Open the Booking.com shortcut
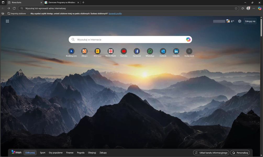The height and width of the screenshot is (157, 263). pos(71,51)
